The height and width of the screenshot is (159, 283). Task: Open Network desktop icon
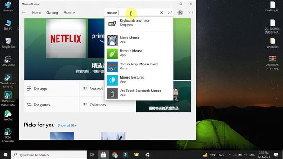click(x=8, y=7)
